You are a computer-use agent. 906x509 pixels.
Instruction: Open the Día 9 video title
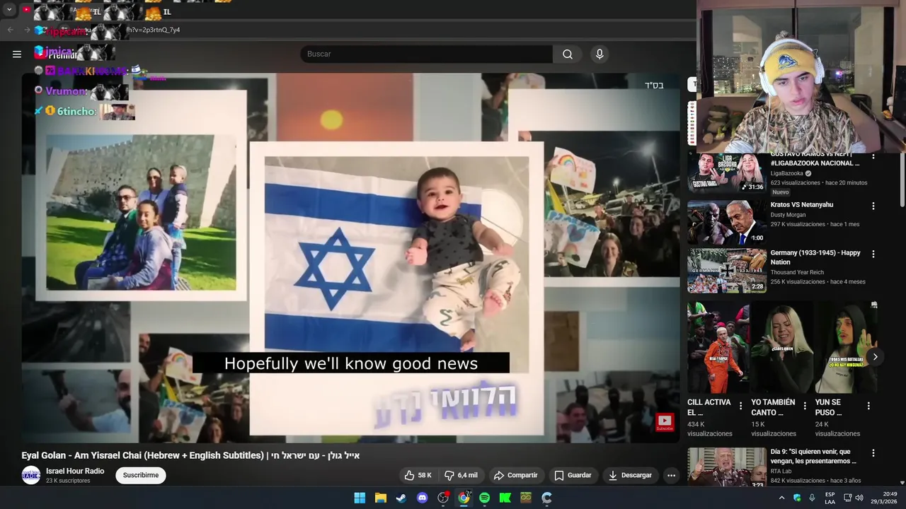[813, 456]
